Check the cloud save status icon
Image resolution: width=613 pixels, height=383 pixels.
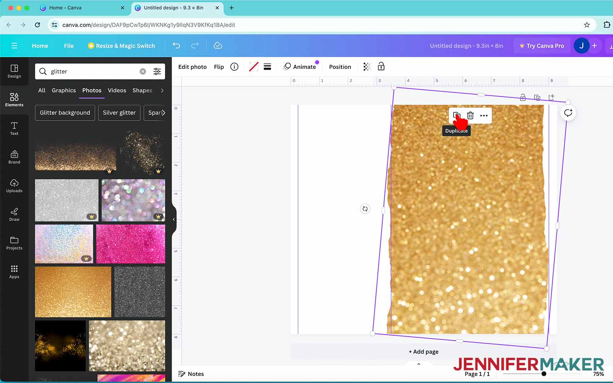pos(218,46)
